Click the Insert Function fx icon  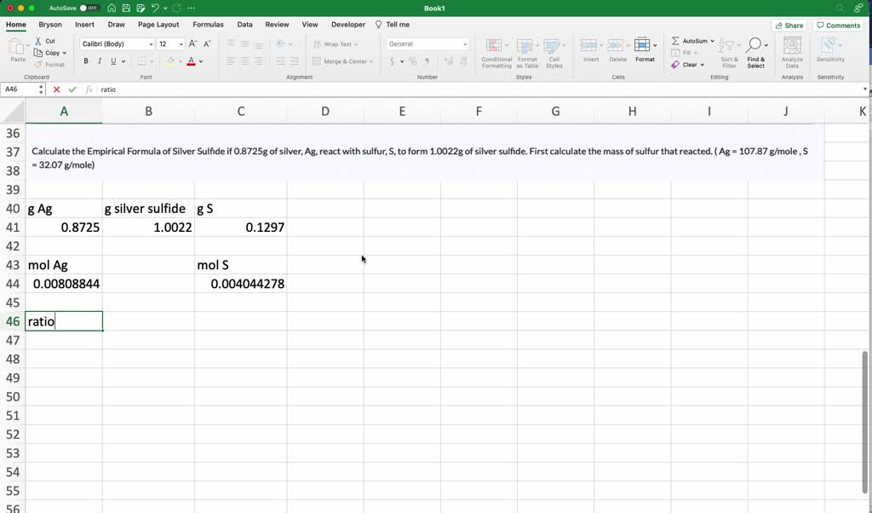pos(89,89)
